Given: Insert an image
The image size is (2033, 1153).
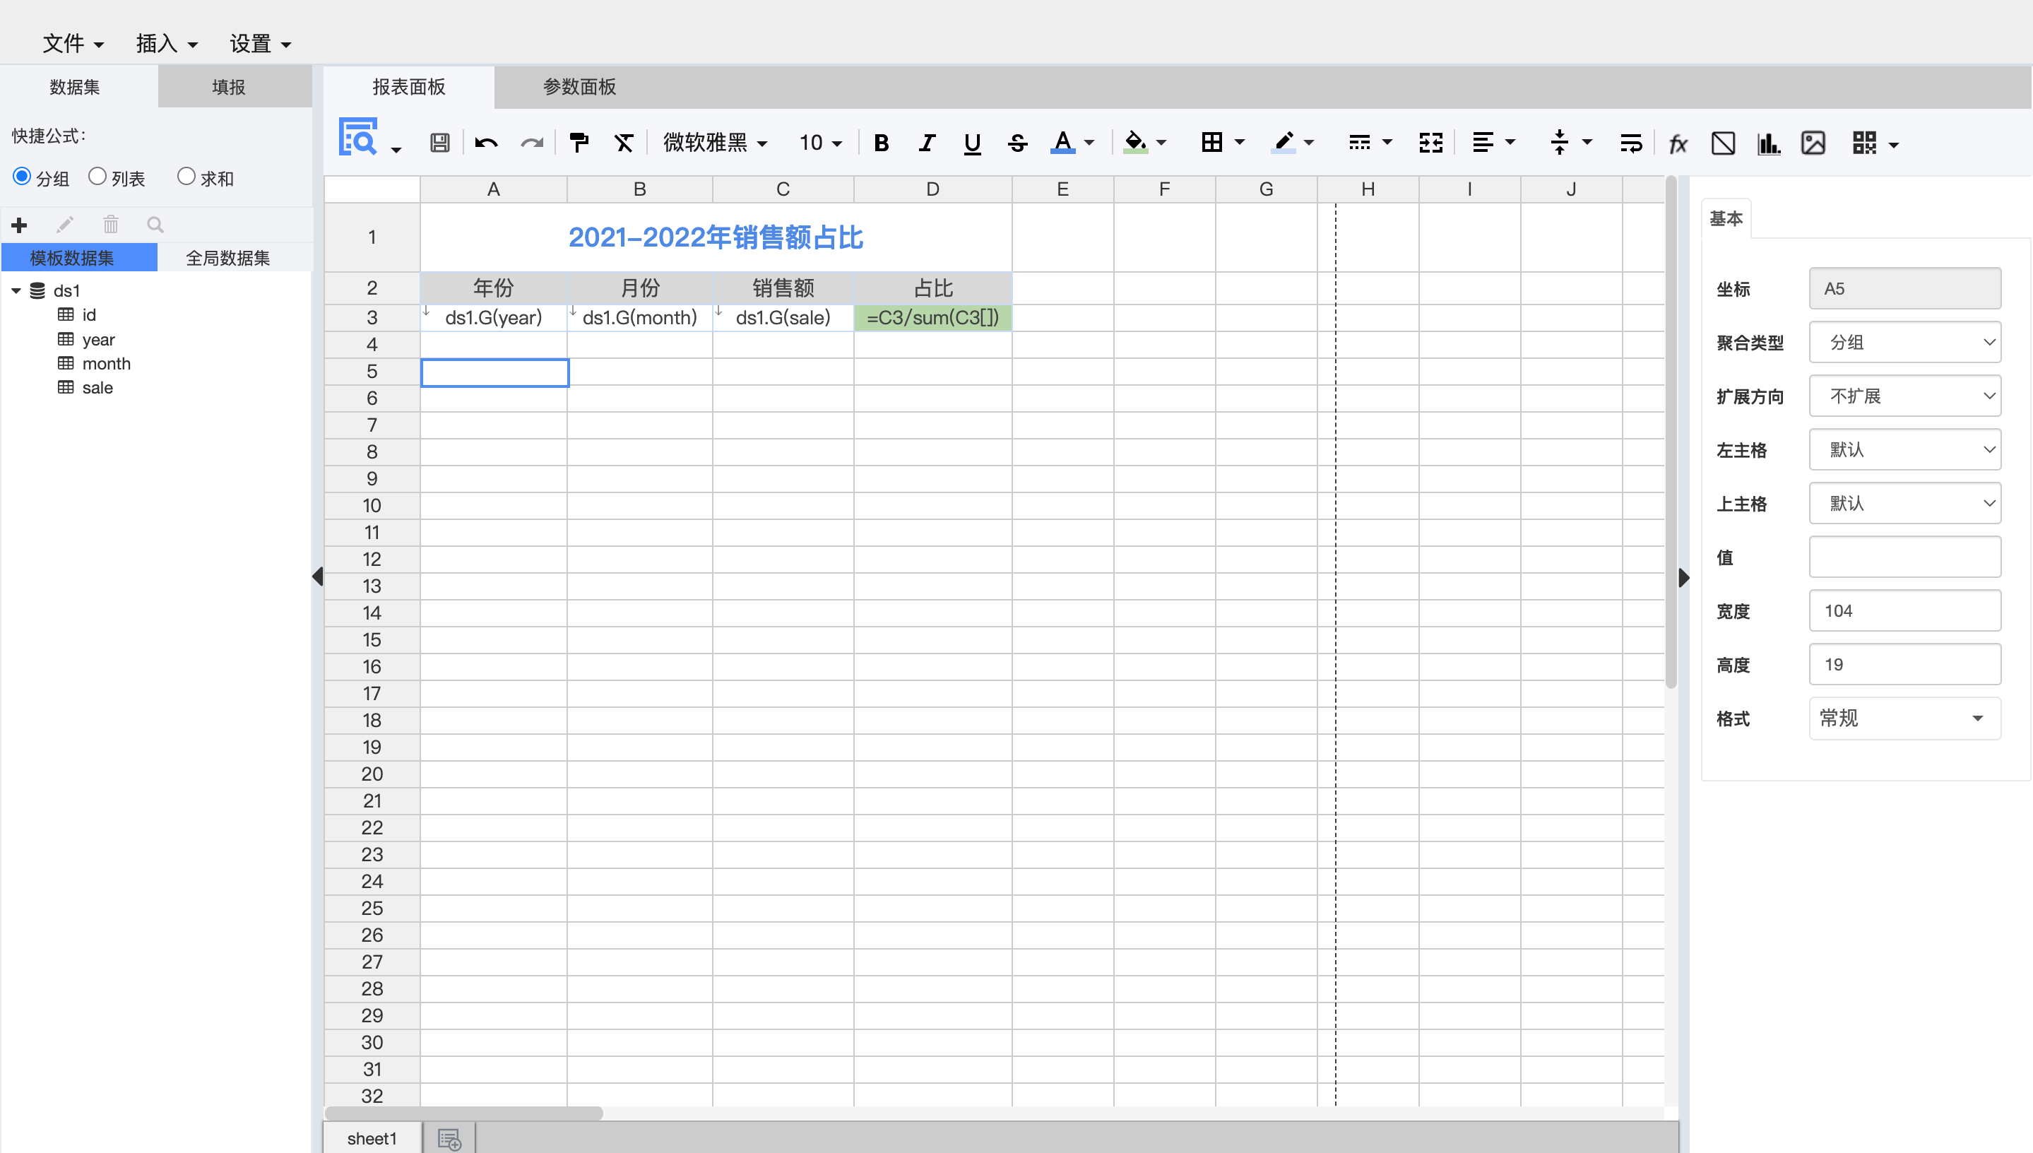Looking at the screenshot, I should (1813, 143).
